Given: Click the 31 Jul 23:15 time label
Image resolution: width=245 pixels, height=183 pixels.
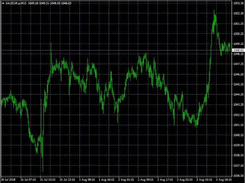Looking at the screenshot, I should (67, 179).
